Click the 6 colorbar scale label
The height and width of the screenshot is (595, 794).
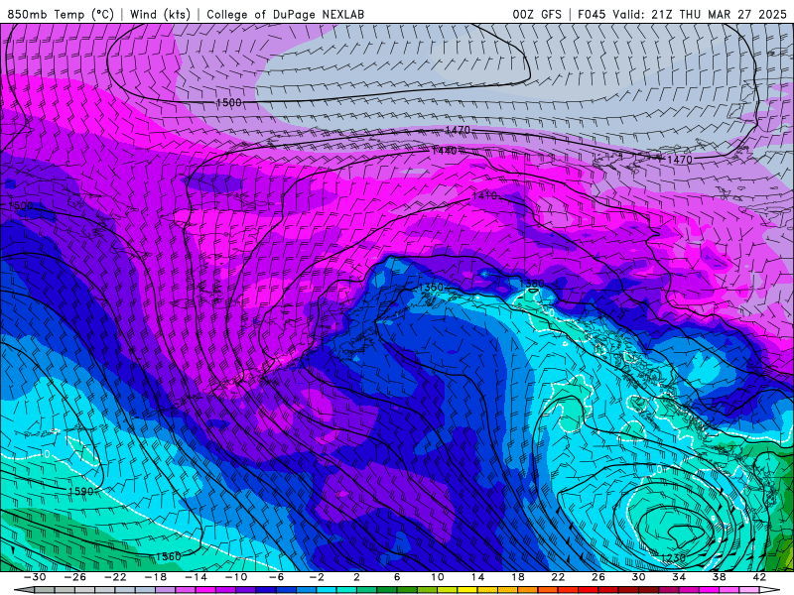pyautogui.click(x=397, y=577)
